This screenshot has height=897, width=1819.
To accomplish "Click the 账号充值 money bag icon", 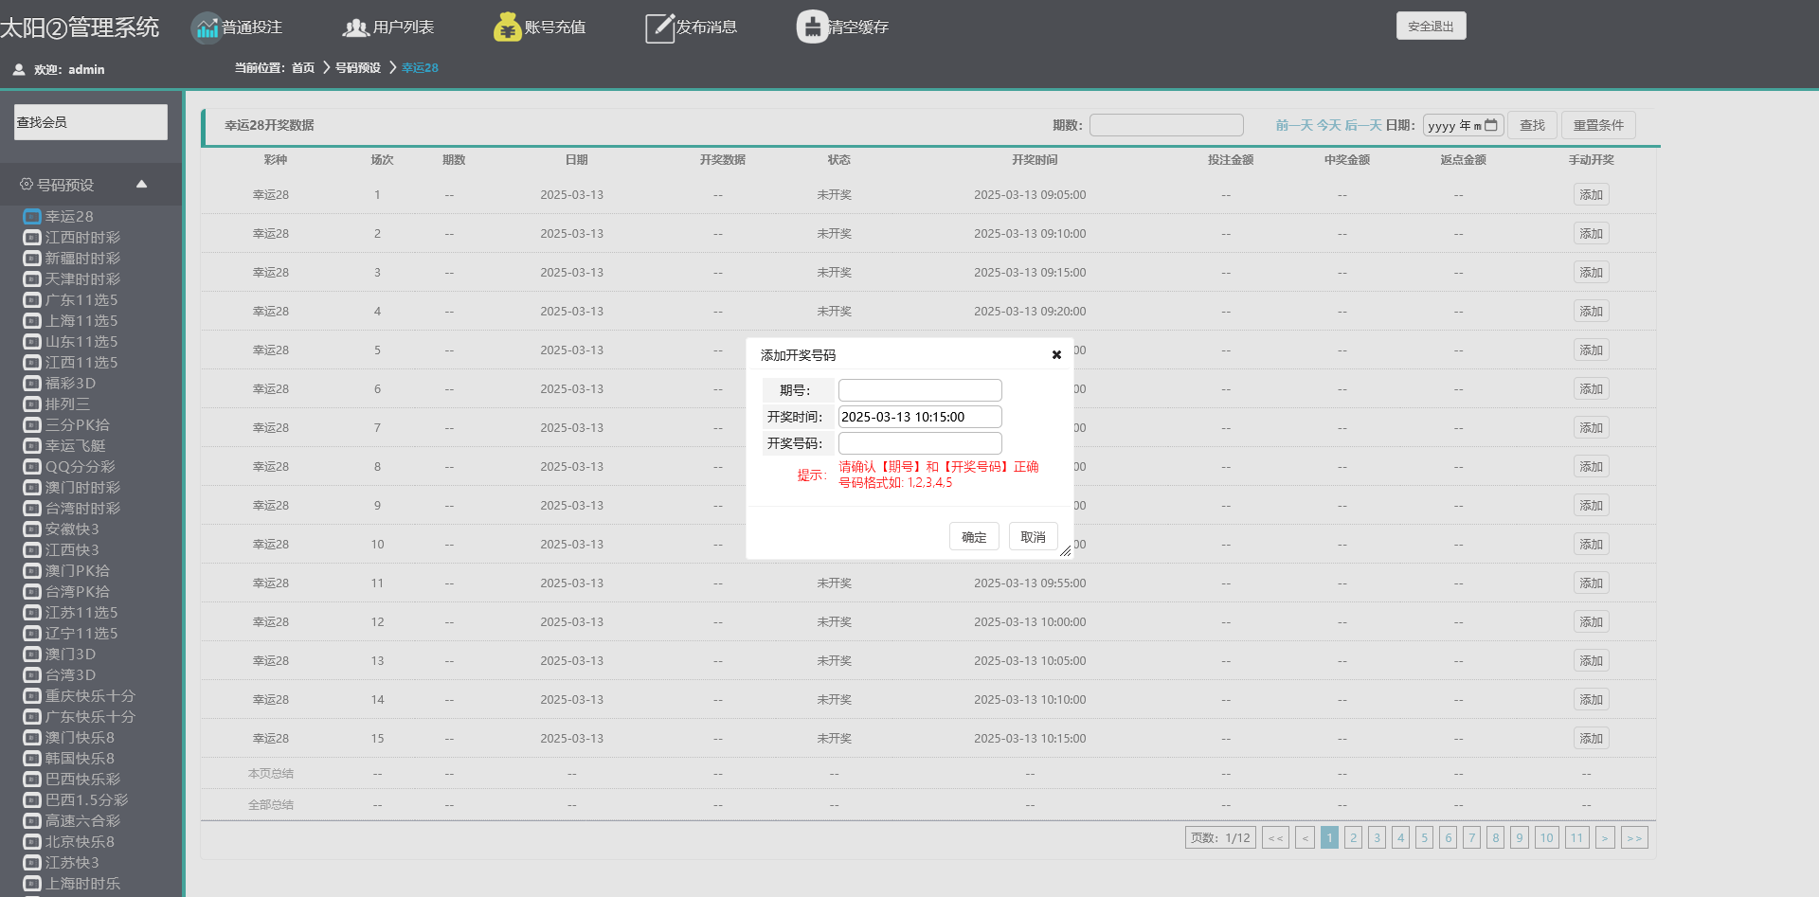I will pyautogui.click(x=508, y=27).
